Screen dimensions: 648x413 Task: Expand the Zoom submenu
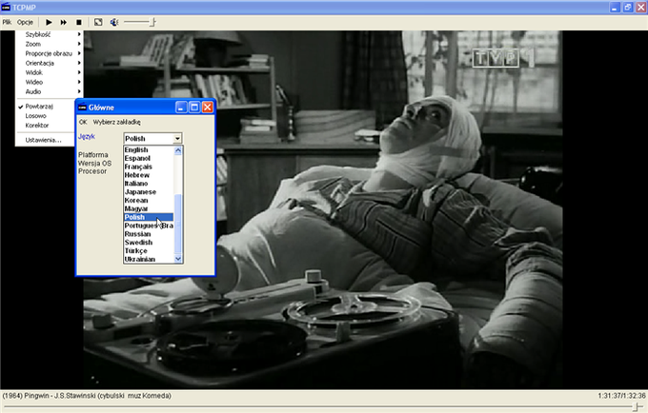[x=49, y=44]
